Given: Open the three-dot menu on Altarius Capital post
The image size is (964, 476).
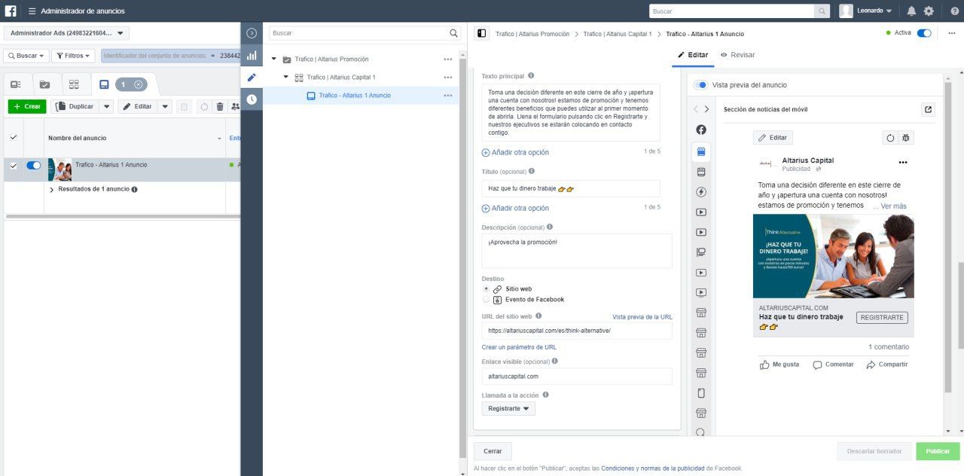Looking at the screenshot, I should (x=903, y=163).
